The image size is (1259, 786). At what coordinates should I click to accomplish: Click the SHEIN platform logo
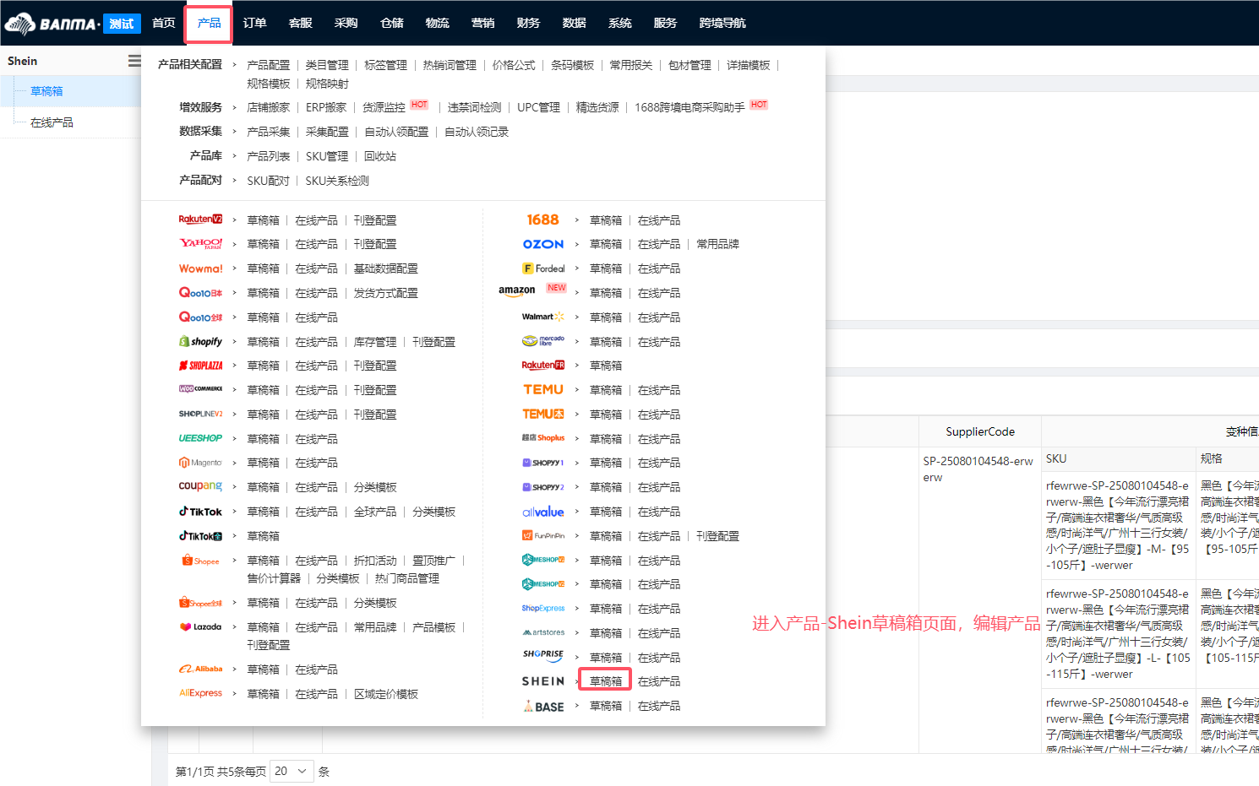[542, 681]
